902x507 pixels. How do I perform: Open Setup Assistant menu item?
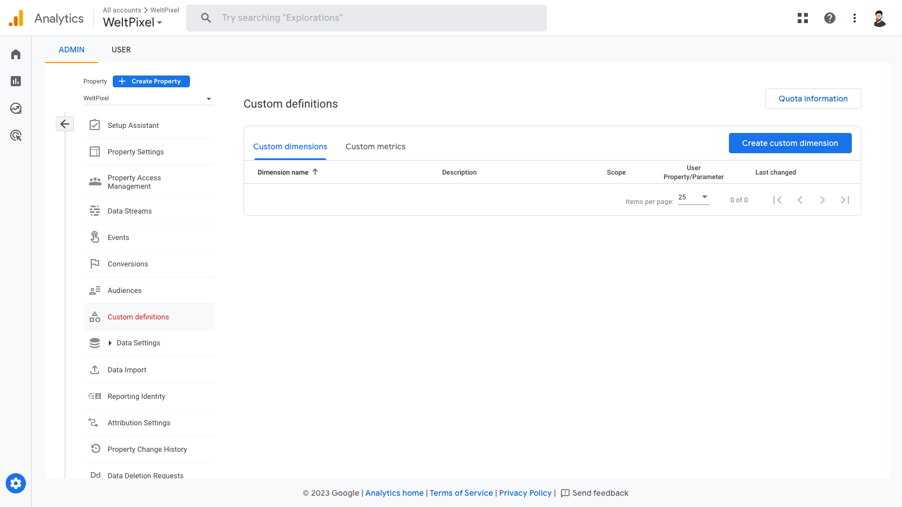pos(149,125)
